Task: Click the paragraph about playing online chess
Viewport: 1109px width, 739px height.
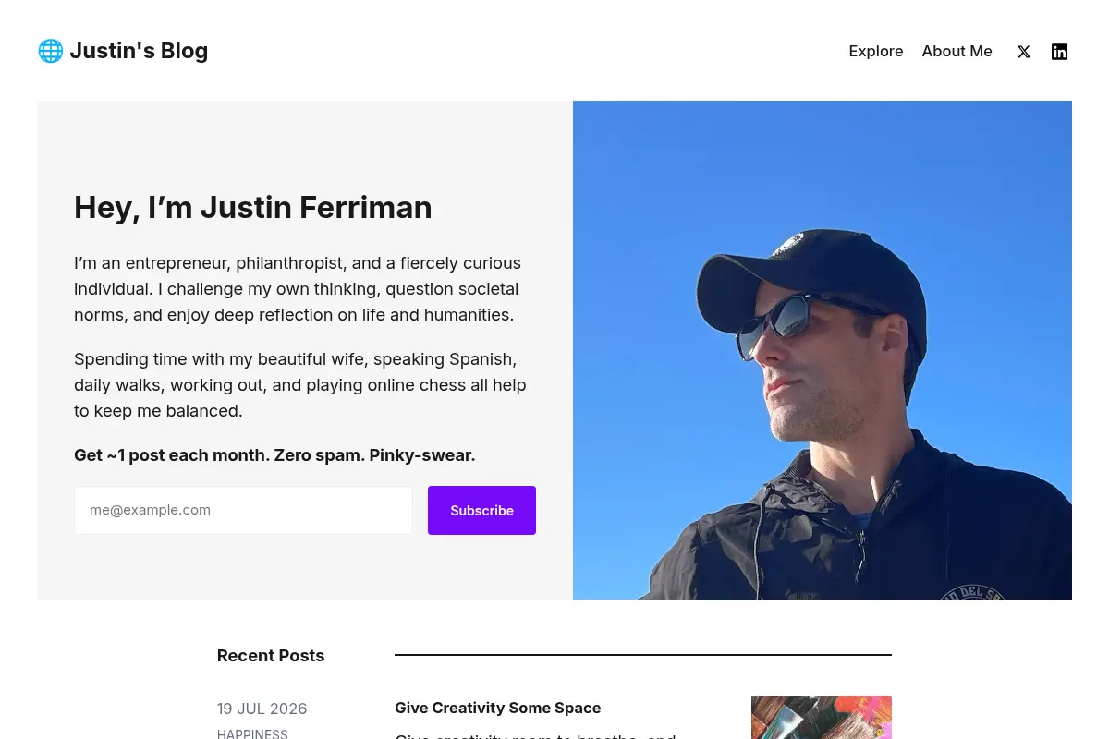Action: [x=300, y=385]
